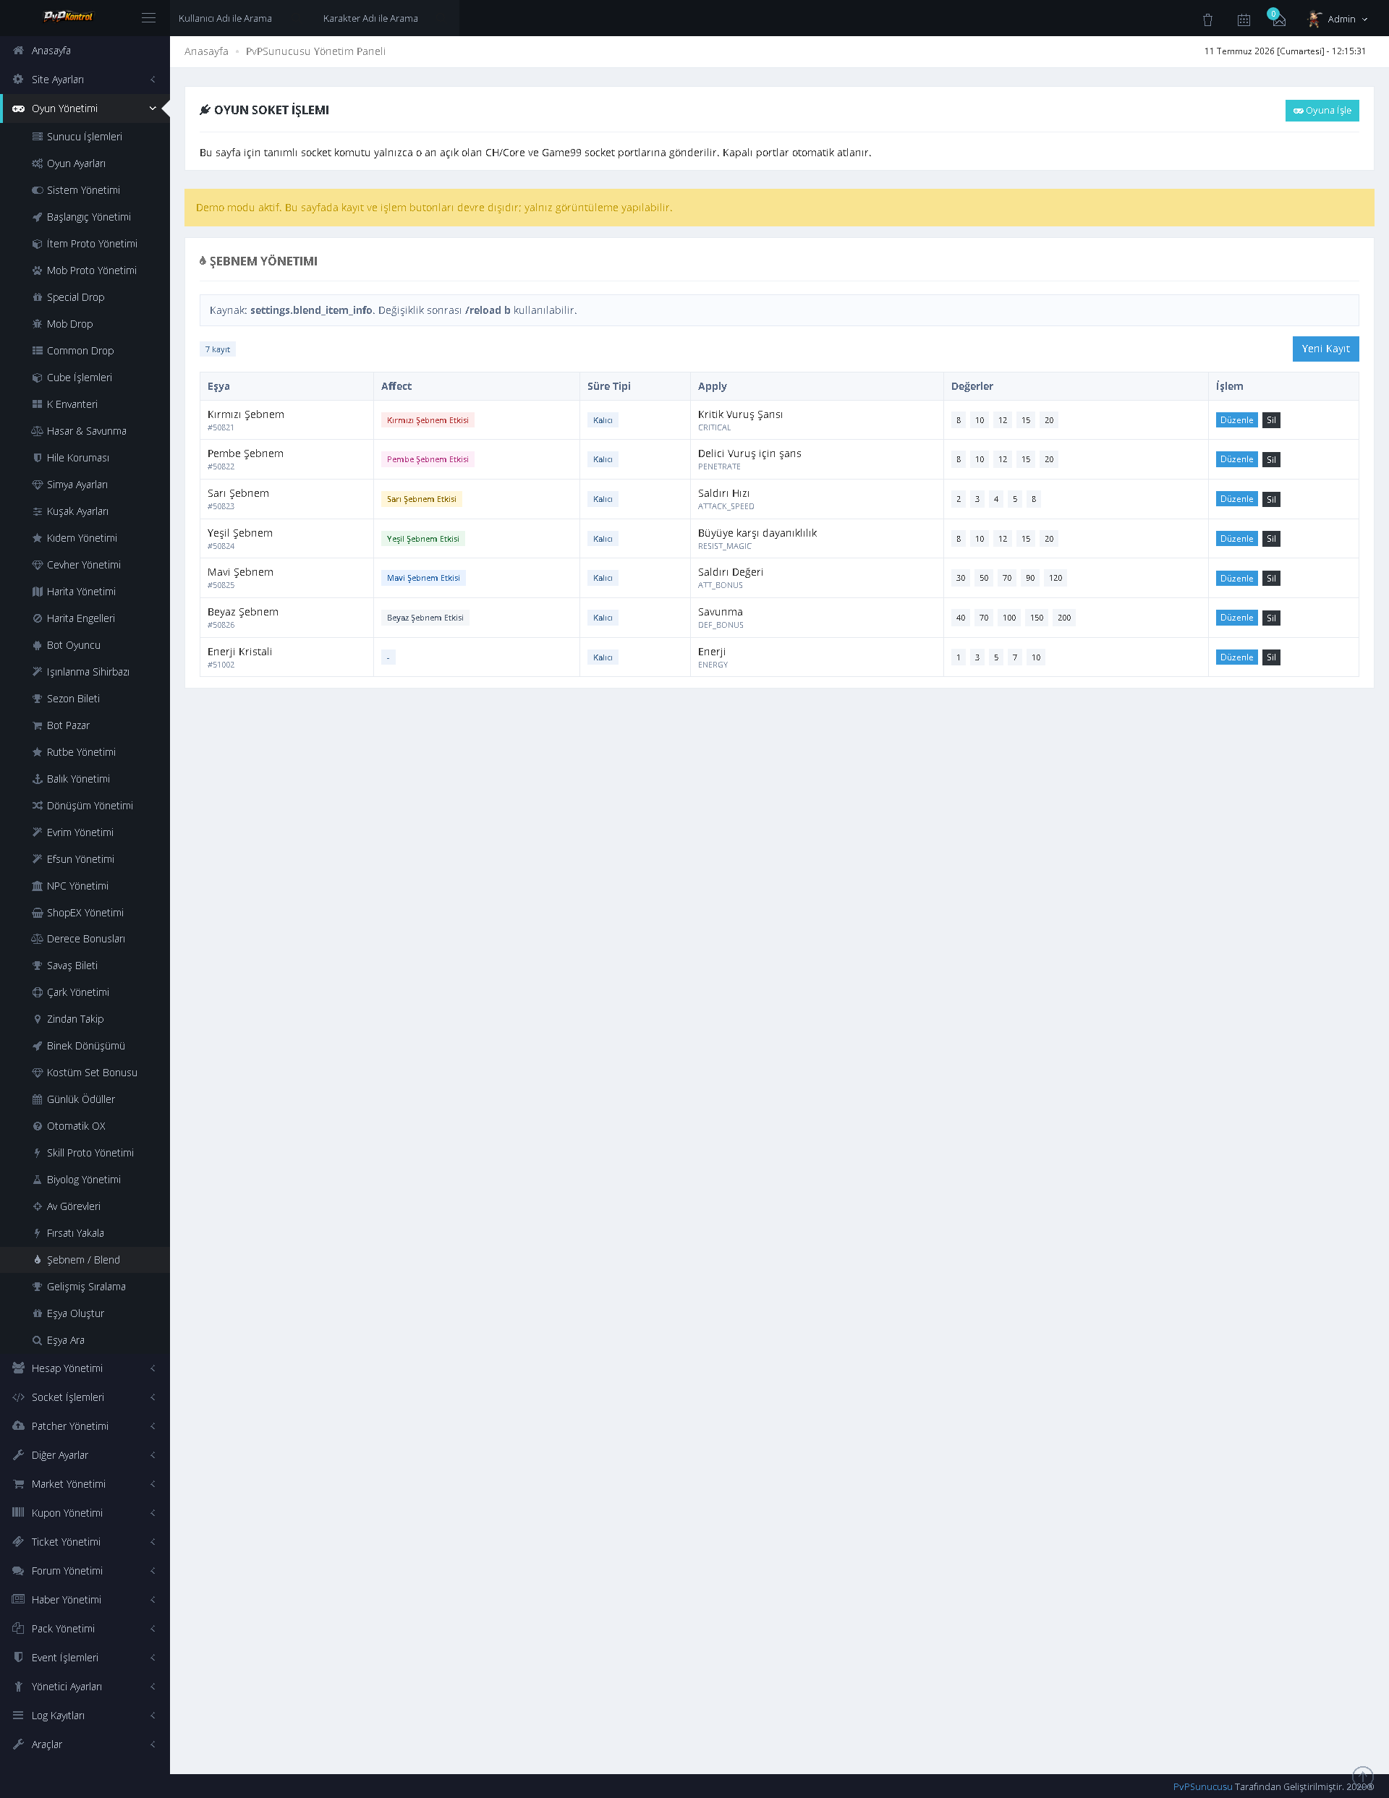
Task: Expand the Event İşlemleri menu
Action: [x=85, y=1657]
